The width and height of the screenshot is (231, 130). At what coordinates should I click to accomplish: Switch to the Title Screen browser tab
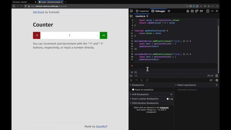point(24,2)
